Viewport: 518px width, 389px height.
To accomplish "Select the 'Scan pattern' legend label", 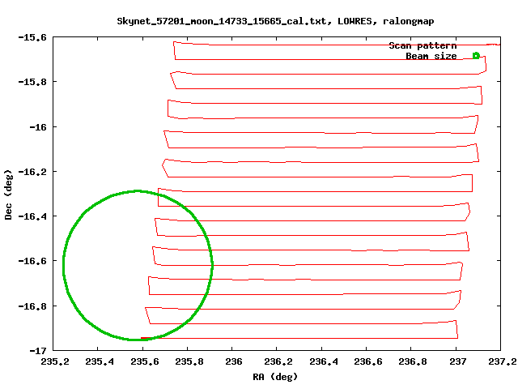I will coord(422,45).
